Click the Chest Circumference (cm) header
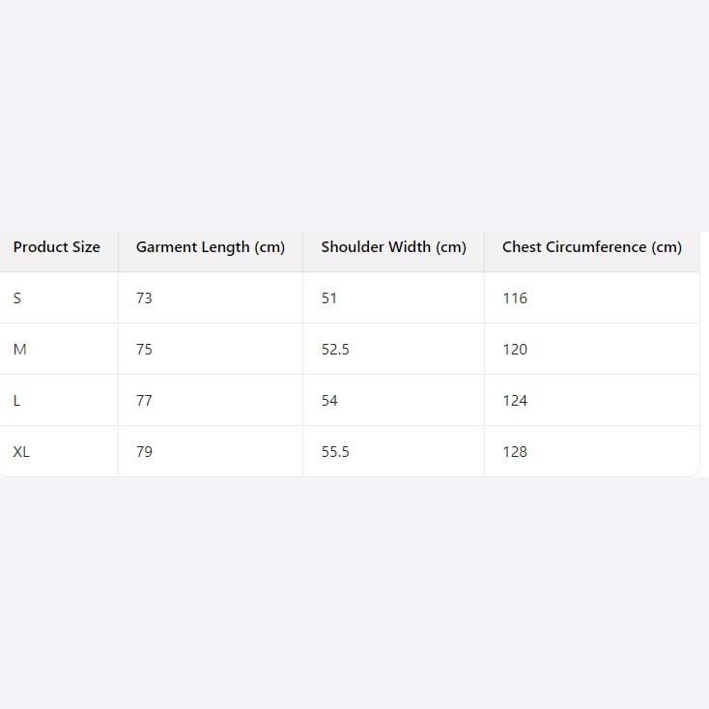The image size is (709, 709). [x=591, y=247]
